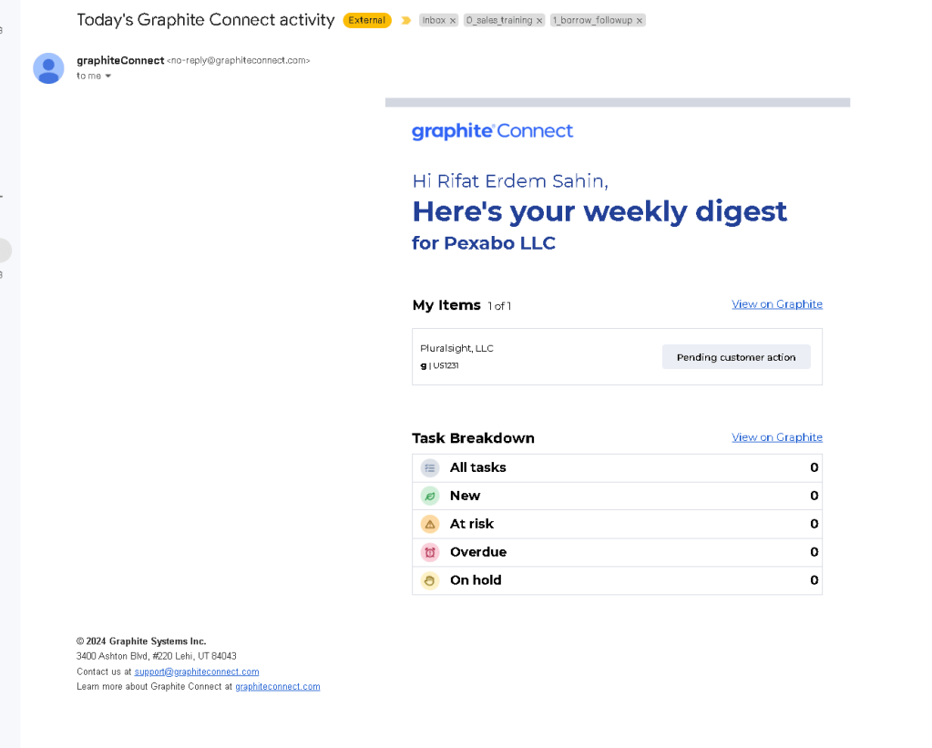Click the External badge
Viewport: 932px width, 748px height.
(x=367, y=20)
